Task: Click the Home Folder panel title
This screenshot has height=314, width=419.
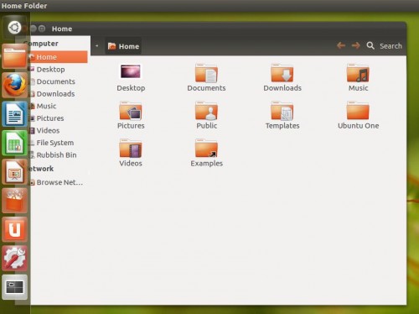Action: click(x=24, y=6)
